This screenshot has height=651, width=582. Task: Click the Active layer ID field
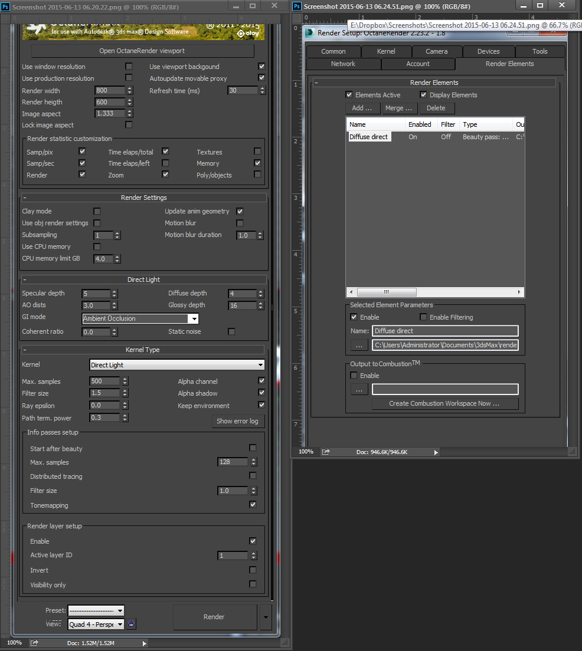coord(233,555)
